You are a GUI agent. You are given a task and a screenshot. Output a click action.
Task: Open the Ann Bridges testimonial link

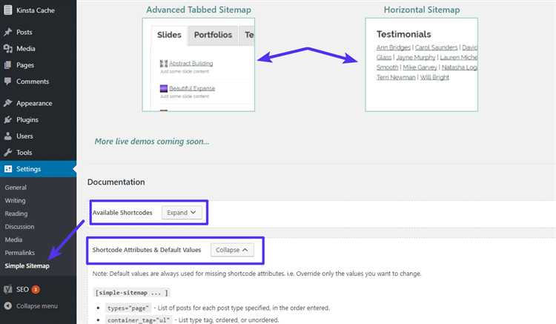pos(393,47)
